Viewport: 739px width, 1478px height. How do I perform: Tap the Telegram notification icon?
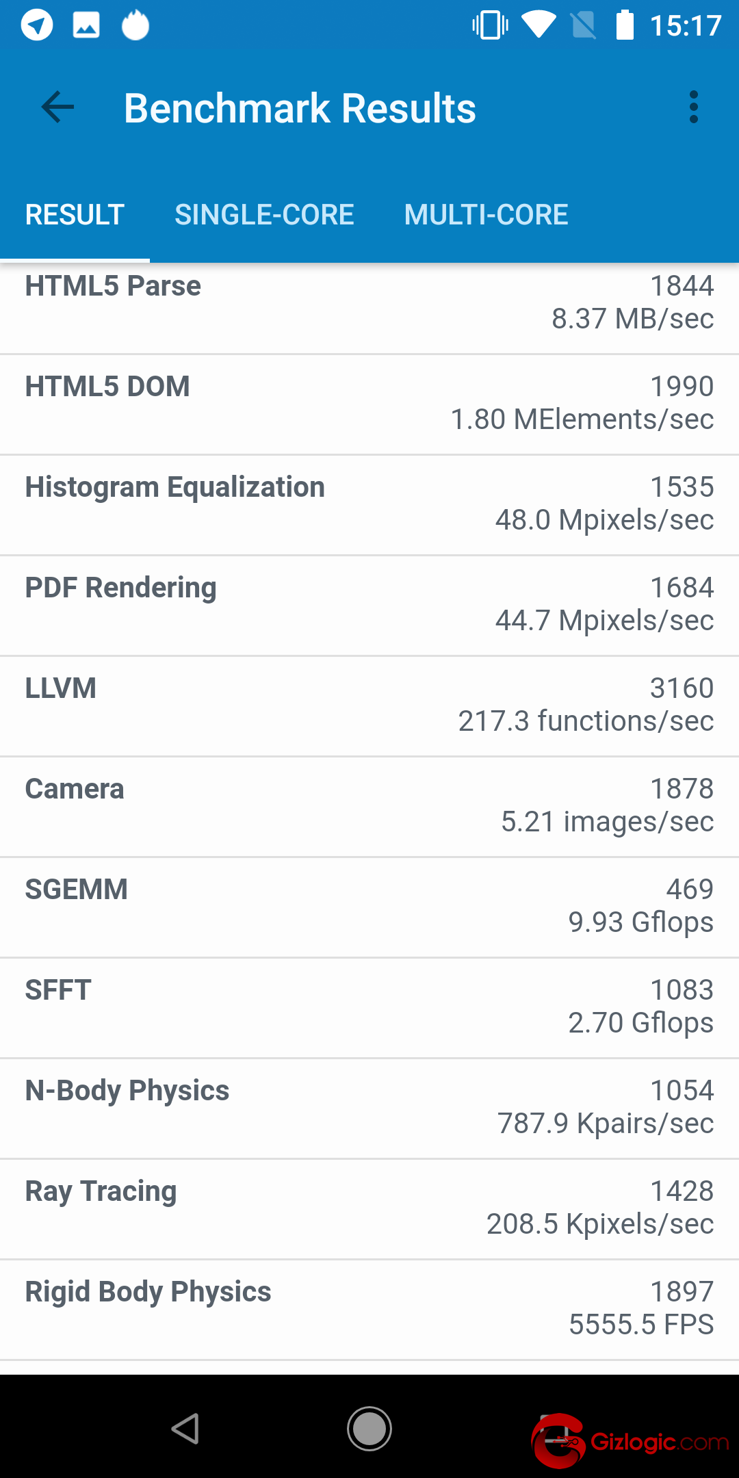click(x=37, y=26)
